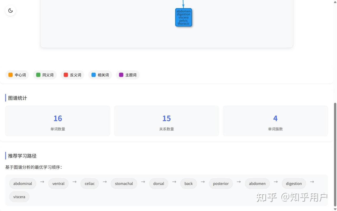Viewport: 337px width, 211px height.
Task: Toggle dark mode with the moon icon
Action: (11, 11)
